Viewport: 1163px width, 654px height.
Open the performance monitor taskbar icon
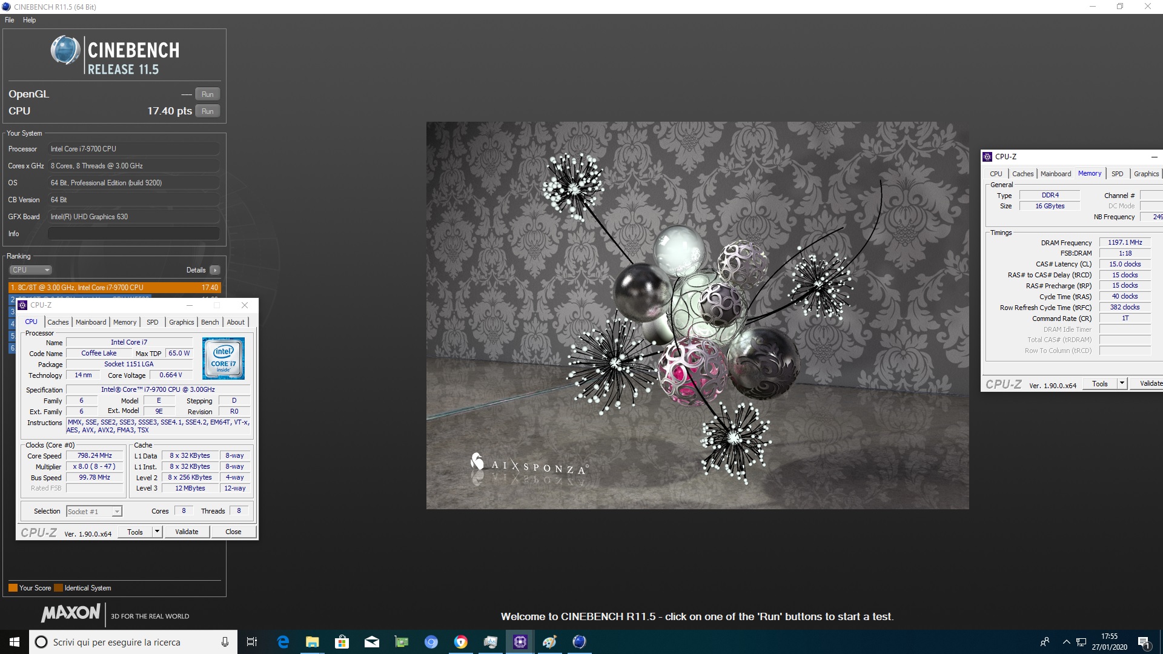pos(491,642)
